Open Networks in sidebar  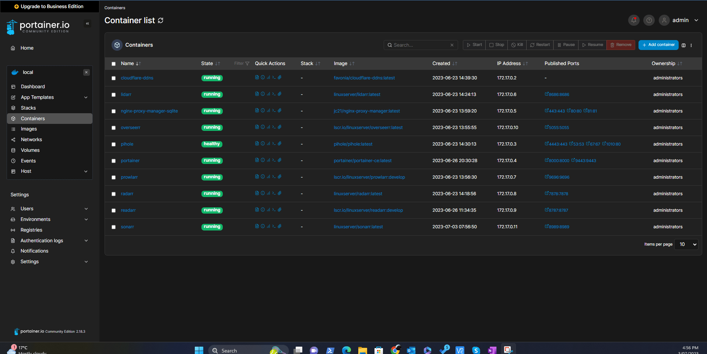pyautogui.click(x=31, y=140)
